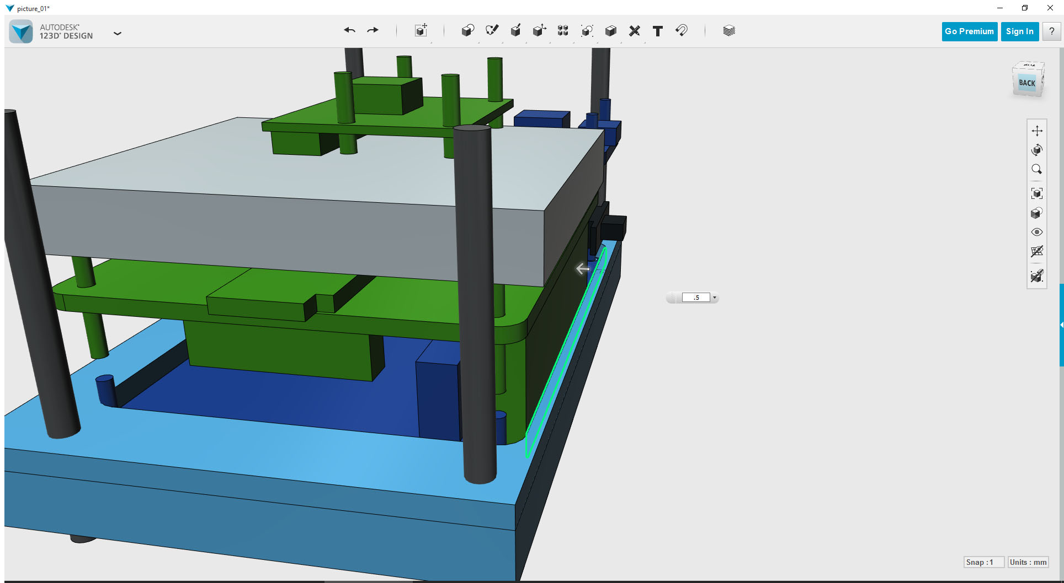Image resolution: width=1064 pixels, height=583 pixels.
Task: Open the Primitives tool
Action: point(467,31)
